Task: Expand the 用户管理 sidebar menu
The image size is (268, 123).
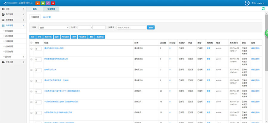Action: [x=13, y=14]
